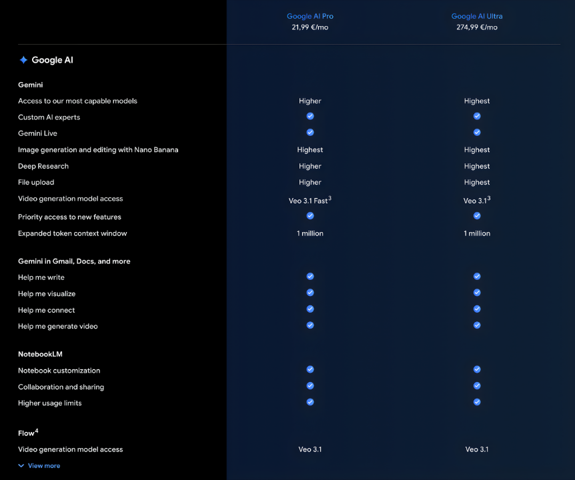This screenshot has width=575, height=480.
Task: Click 'Veo 3.1 Fast' value under Pro
Action: pos(310,201)
